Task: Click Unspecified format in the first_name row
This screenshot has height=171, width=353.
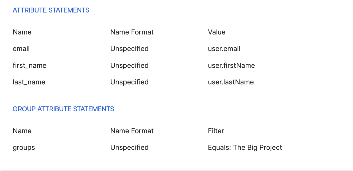Action: pyautogui.click(x=129, y=66)
